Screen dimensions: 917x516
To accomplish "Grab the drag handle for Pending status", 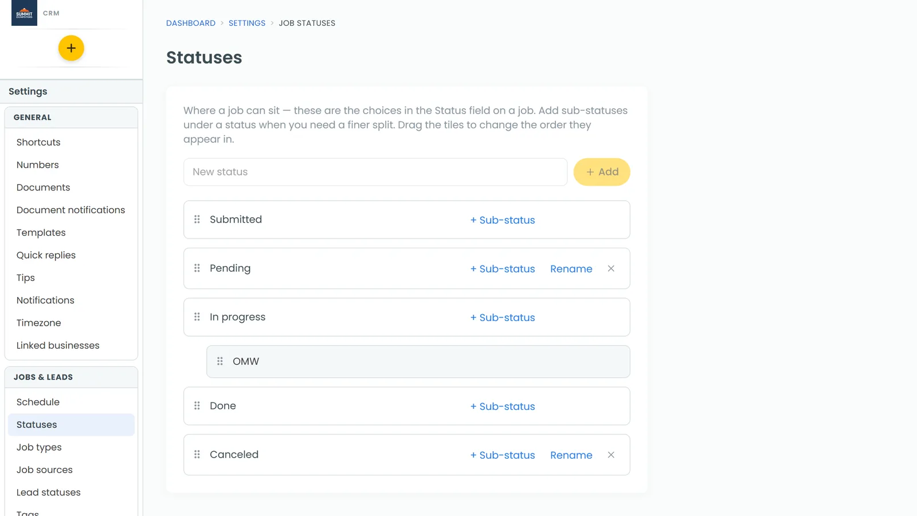I will [x=197, y=268].
